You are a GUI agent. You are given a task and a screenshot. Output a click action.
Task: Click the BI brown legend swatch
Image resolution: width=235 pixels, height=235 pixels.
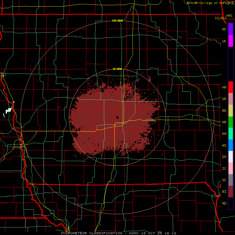231,192
